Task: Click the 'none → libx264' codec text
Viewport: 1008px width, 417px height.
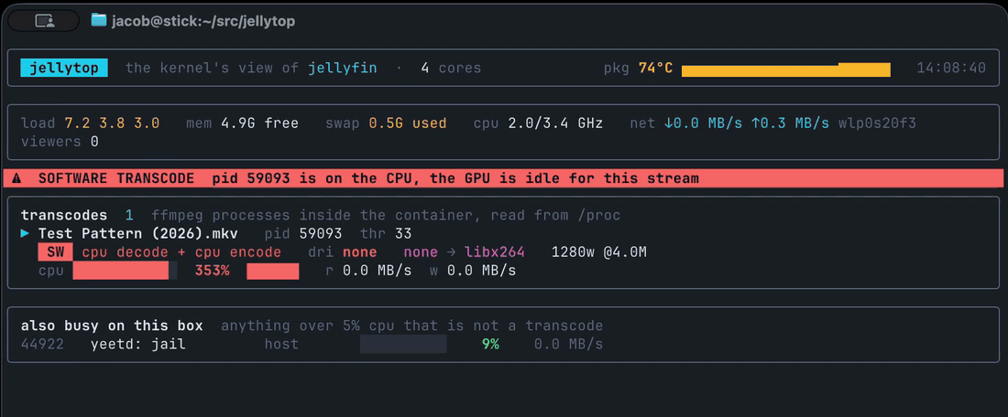Action: (465, 252)
